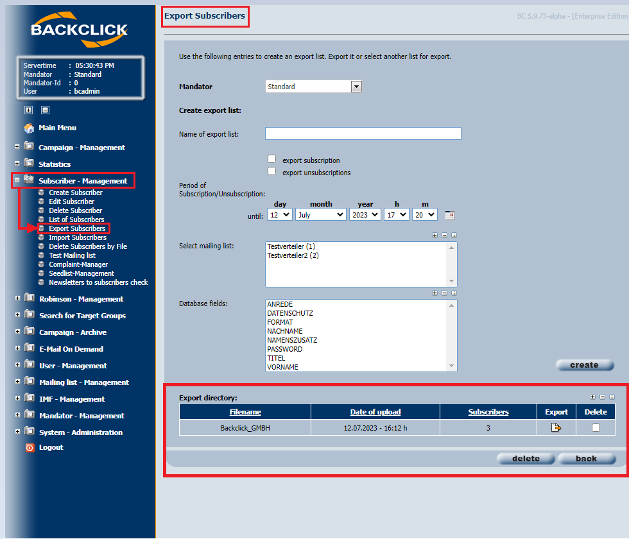The height and width of the screenshot is (539, 629).
Task: Click the create button
Action: coord(585,365)
